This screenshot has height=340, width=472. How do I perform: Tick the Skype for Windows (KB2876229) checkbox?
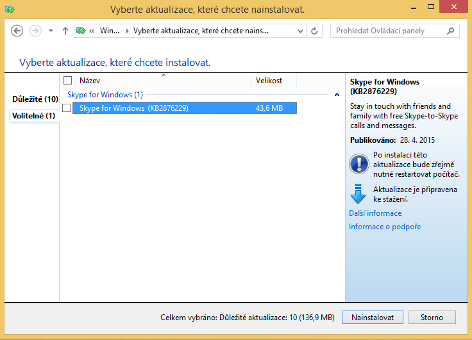tap(67, 108)
